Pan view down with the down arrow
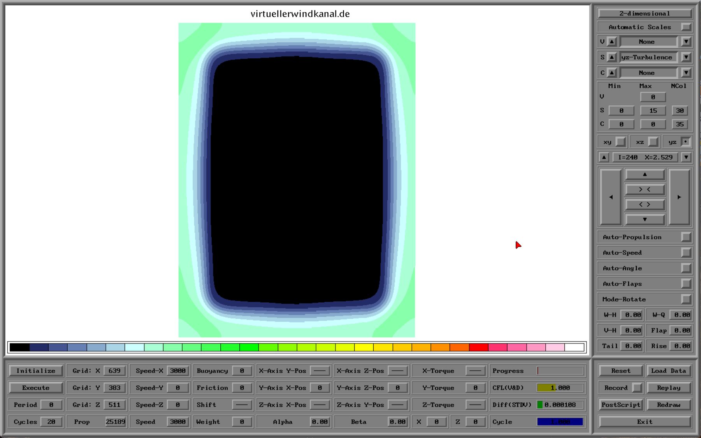Screen dimensions: 701x438 pyautogui.click(x=645, y=219)
